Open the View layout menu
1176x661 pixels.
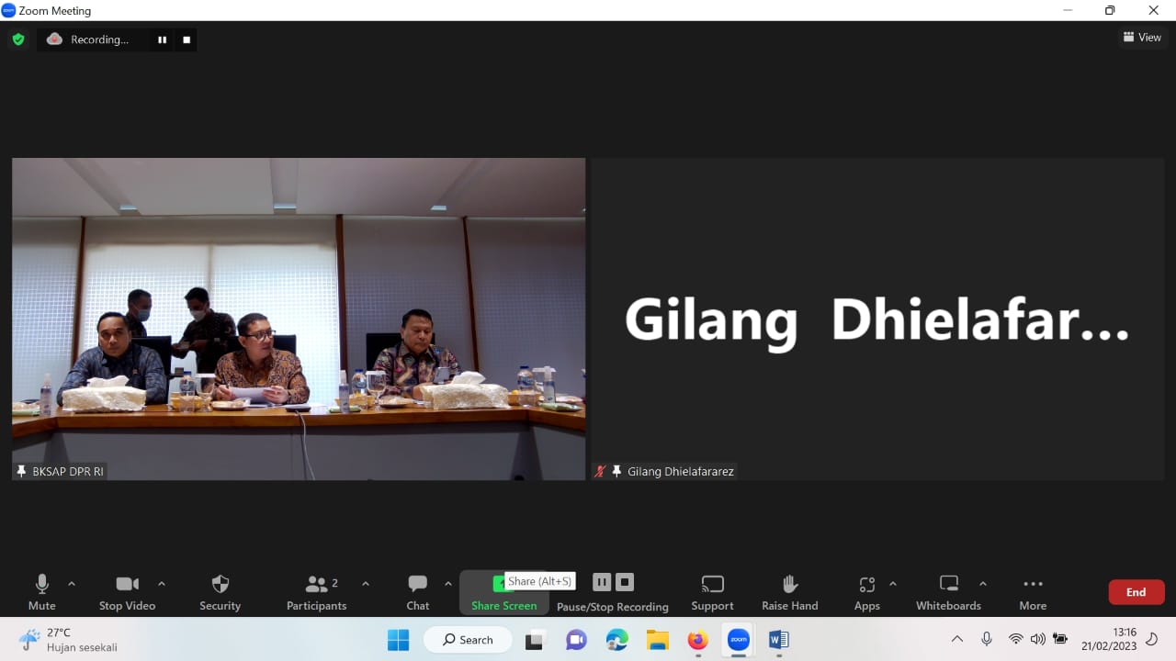pos(1142,38)
